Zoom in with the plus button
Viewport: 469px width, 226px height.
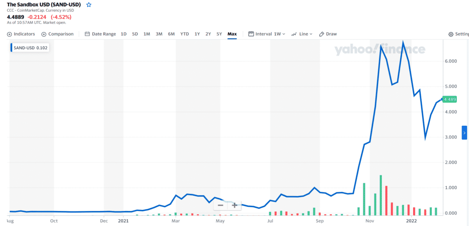click(234, 205)
